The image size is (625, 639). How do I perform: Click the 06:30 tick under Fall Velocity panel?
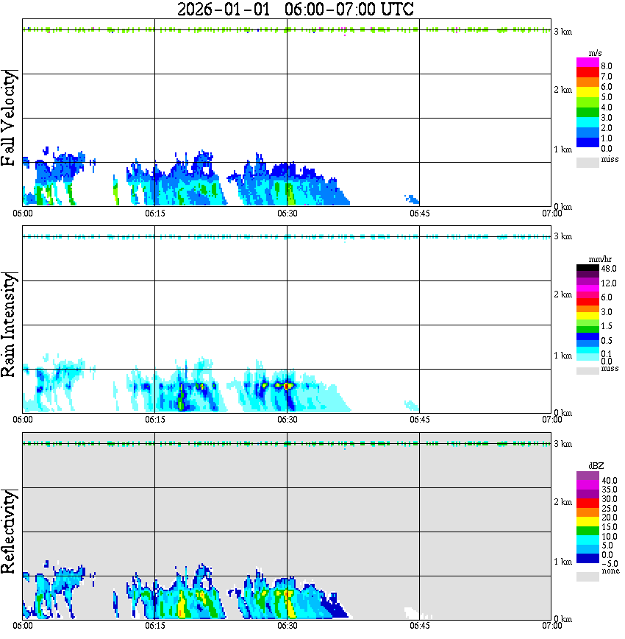click(287, 213)
